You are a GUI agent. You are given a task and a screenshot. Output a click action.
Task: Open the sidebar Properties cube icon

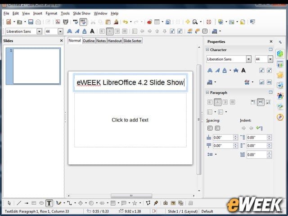(280, 54)
